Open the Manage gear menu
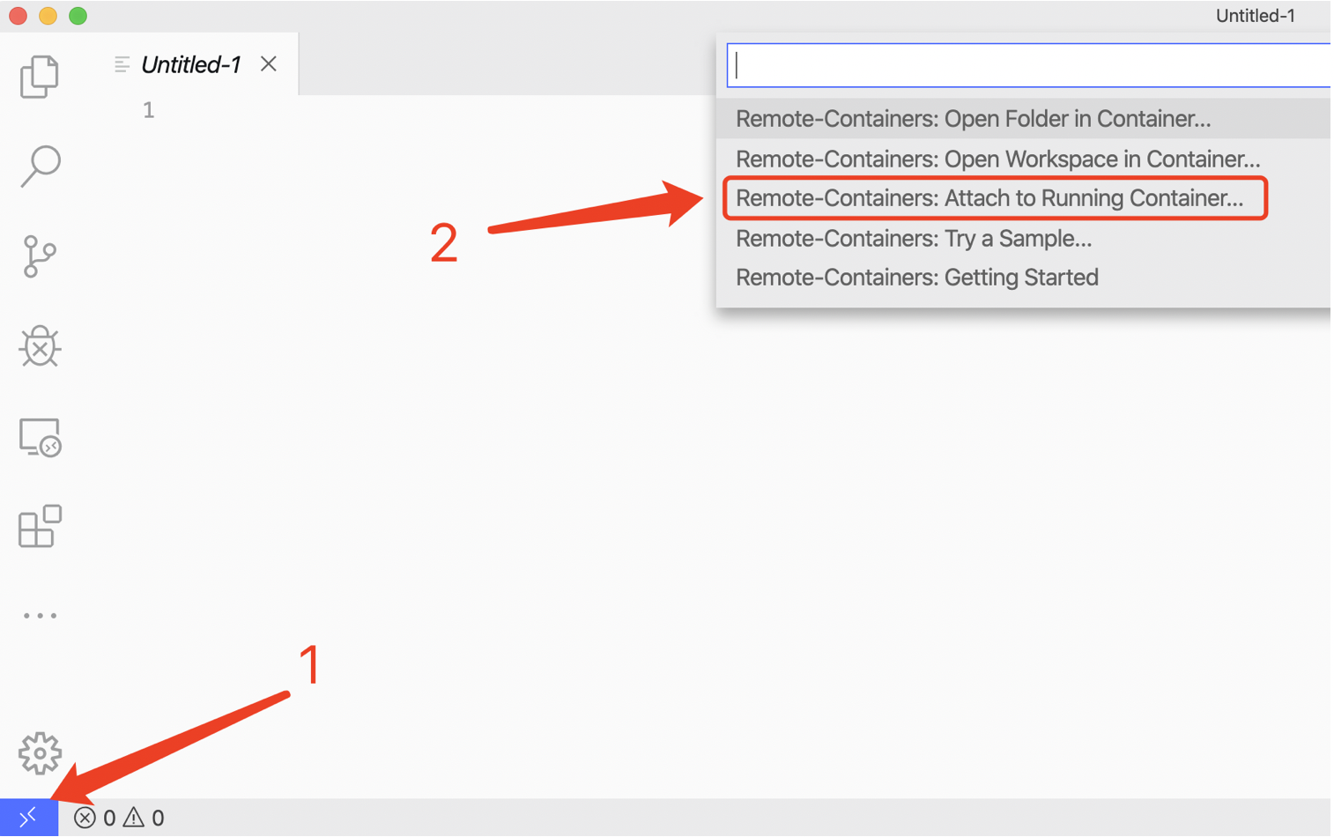The height and width of the screenshot is (837, 1334). point(40,753)
